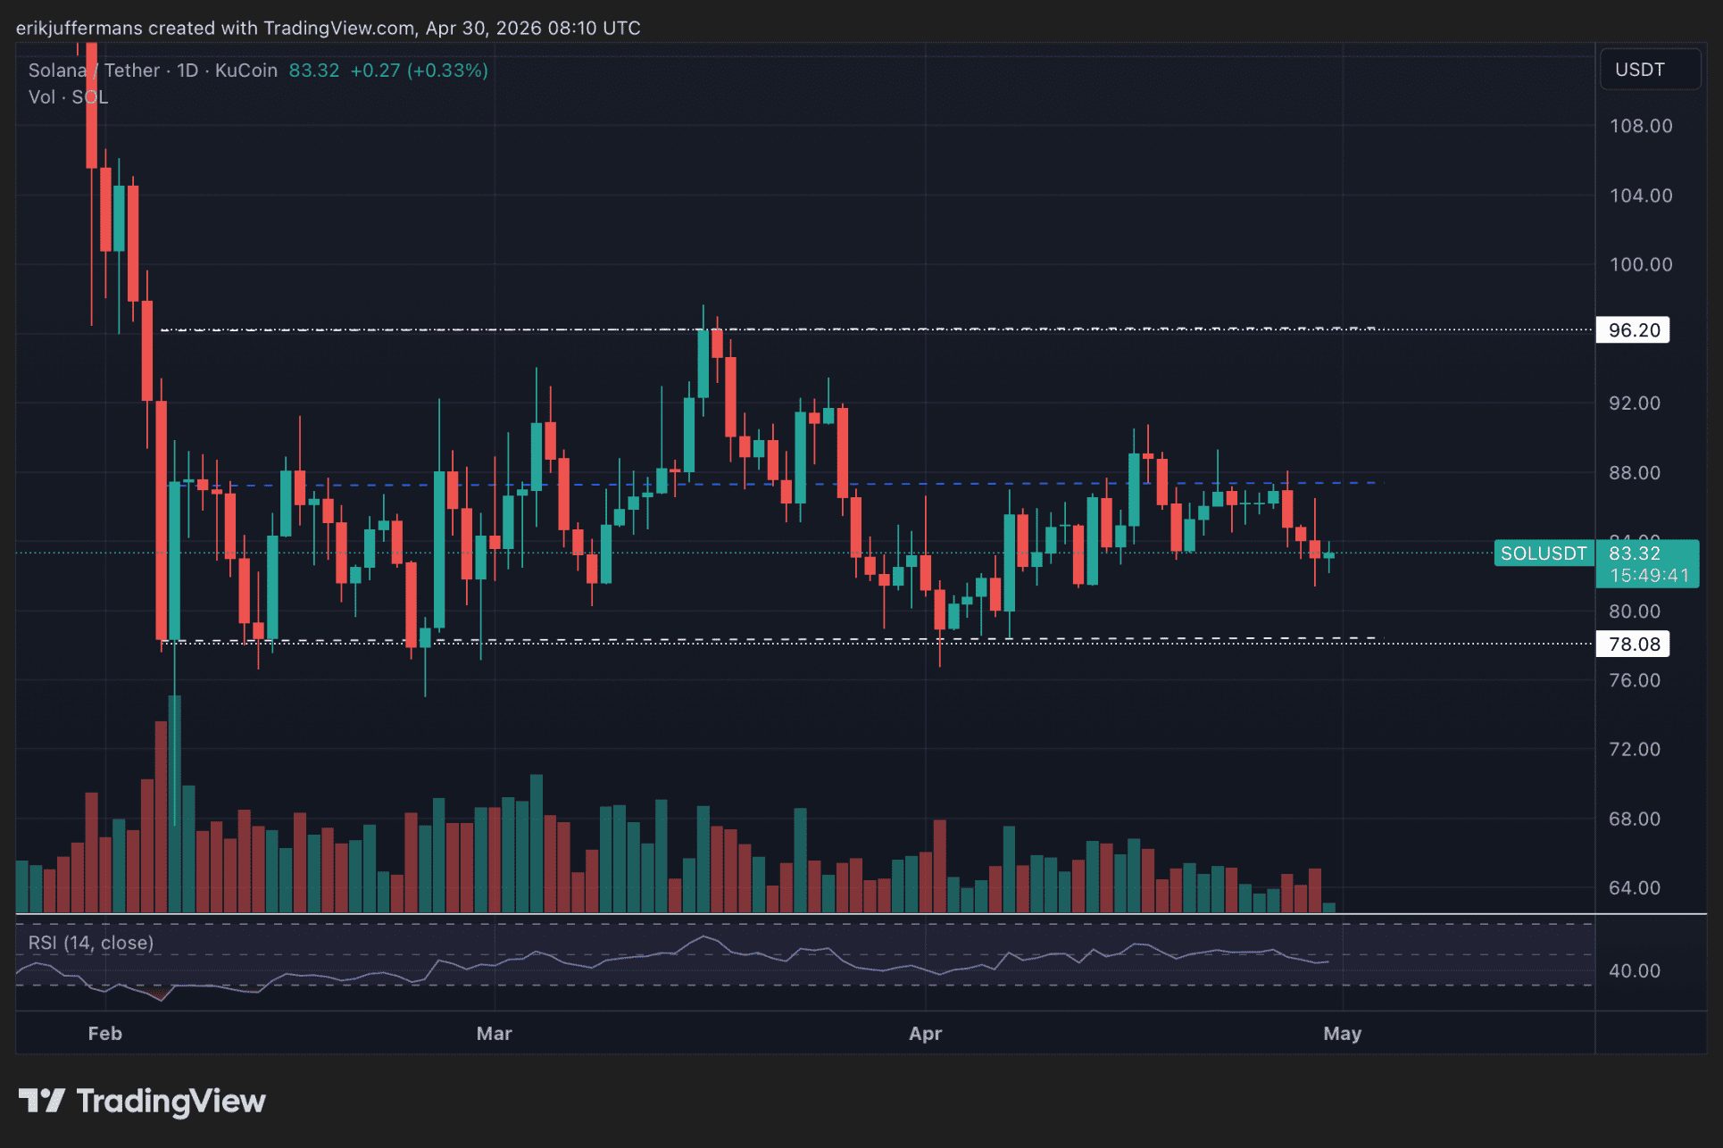Open the USDT currency selector
Viewport: 1723px width, 1148px height.
tap(1649, 70)
